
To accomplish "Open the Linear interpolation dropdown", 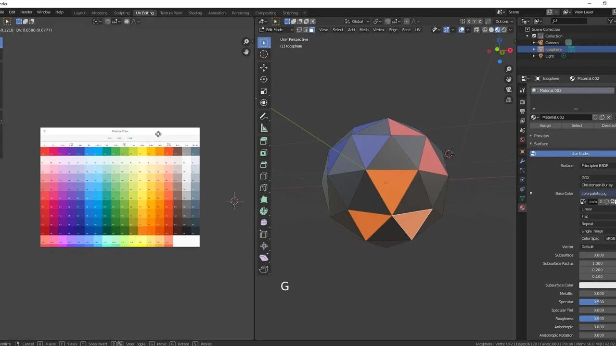I will (x=597, y=209).
